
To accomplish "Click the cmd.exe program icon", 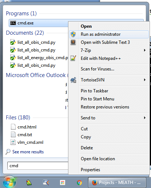I will 13,23.
